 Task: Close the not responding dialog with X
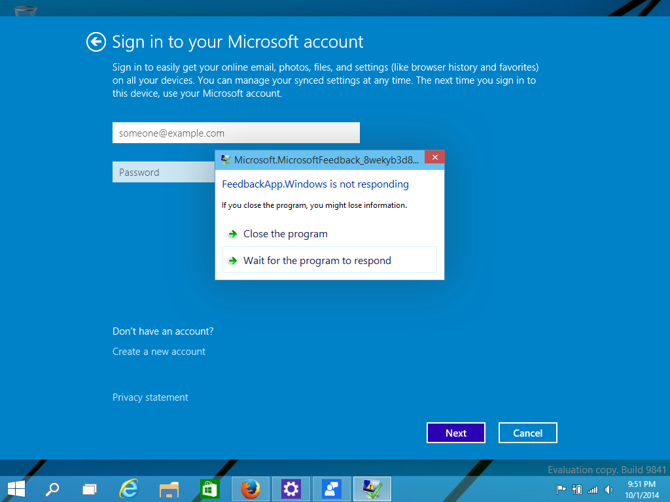(x=434, y=157)
